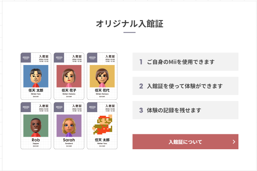Open the Rob pass card

click(36, 126)
